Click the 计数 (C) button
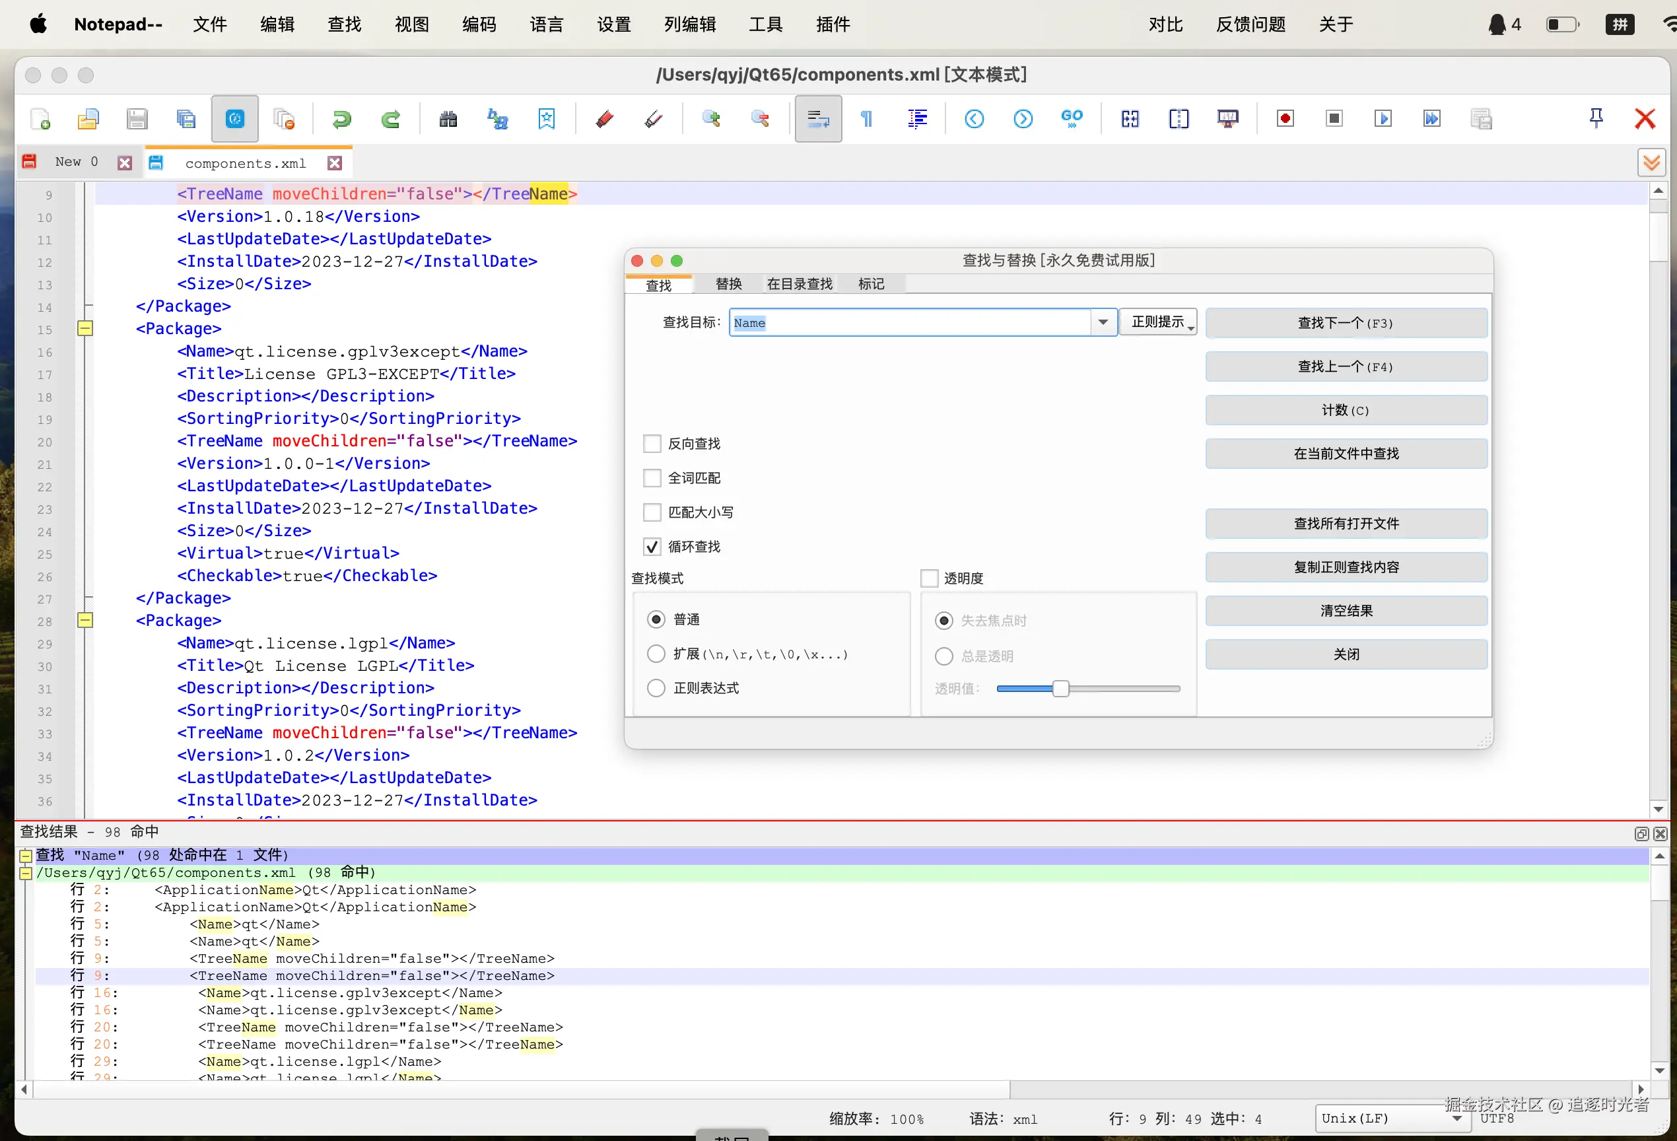The width and height of the screenshot is (1677, 1141). [x=1346, y=411]
